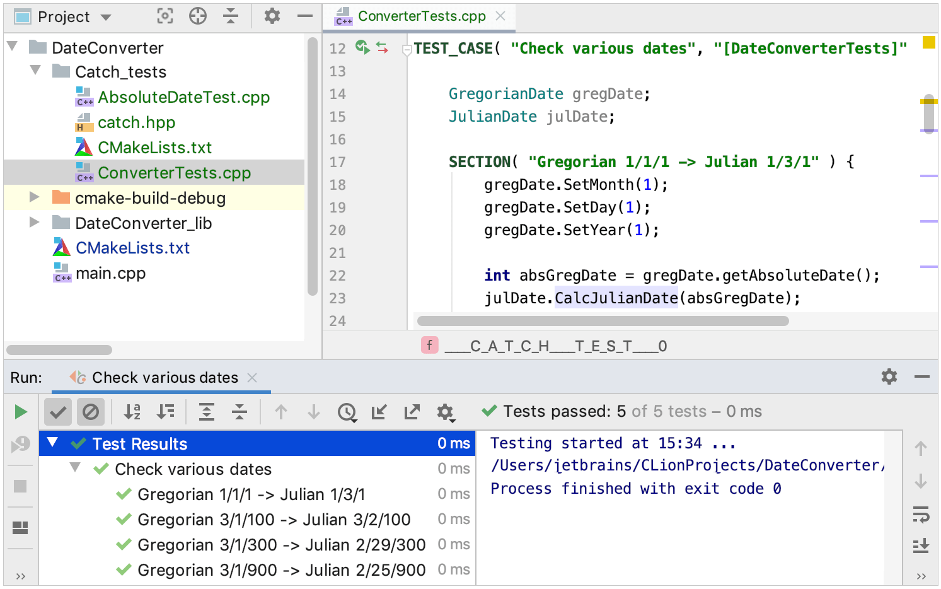941x589 pixels.
Task: Expand all test results
Action: tap(207, 412)
